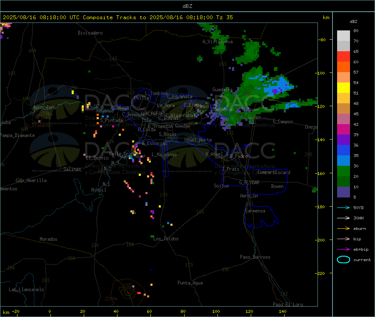
Task: Click the S_Rosas map label
Action: point(167,134)
